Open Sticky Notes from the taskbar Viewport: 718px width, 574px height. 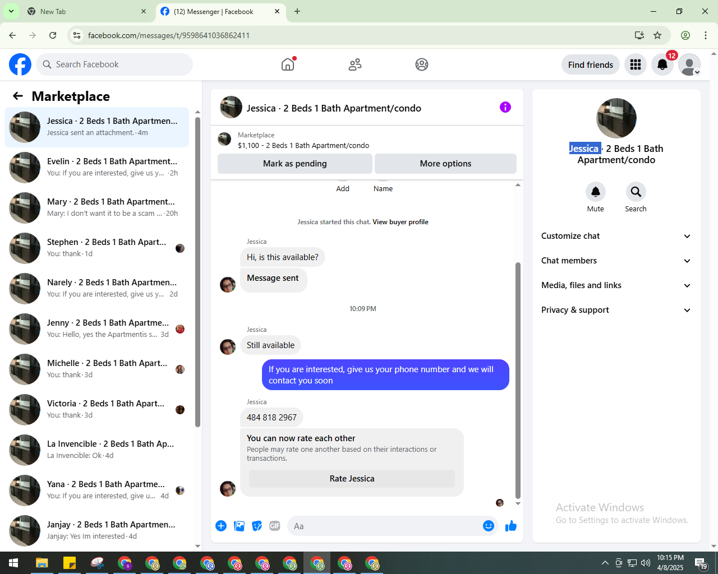(70, 563)
